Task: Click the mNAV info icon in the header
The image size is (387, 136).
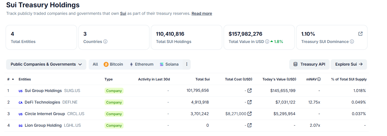Action: pos(319,79)
